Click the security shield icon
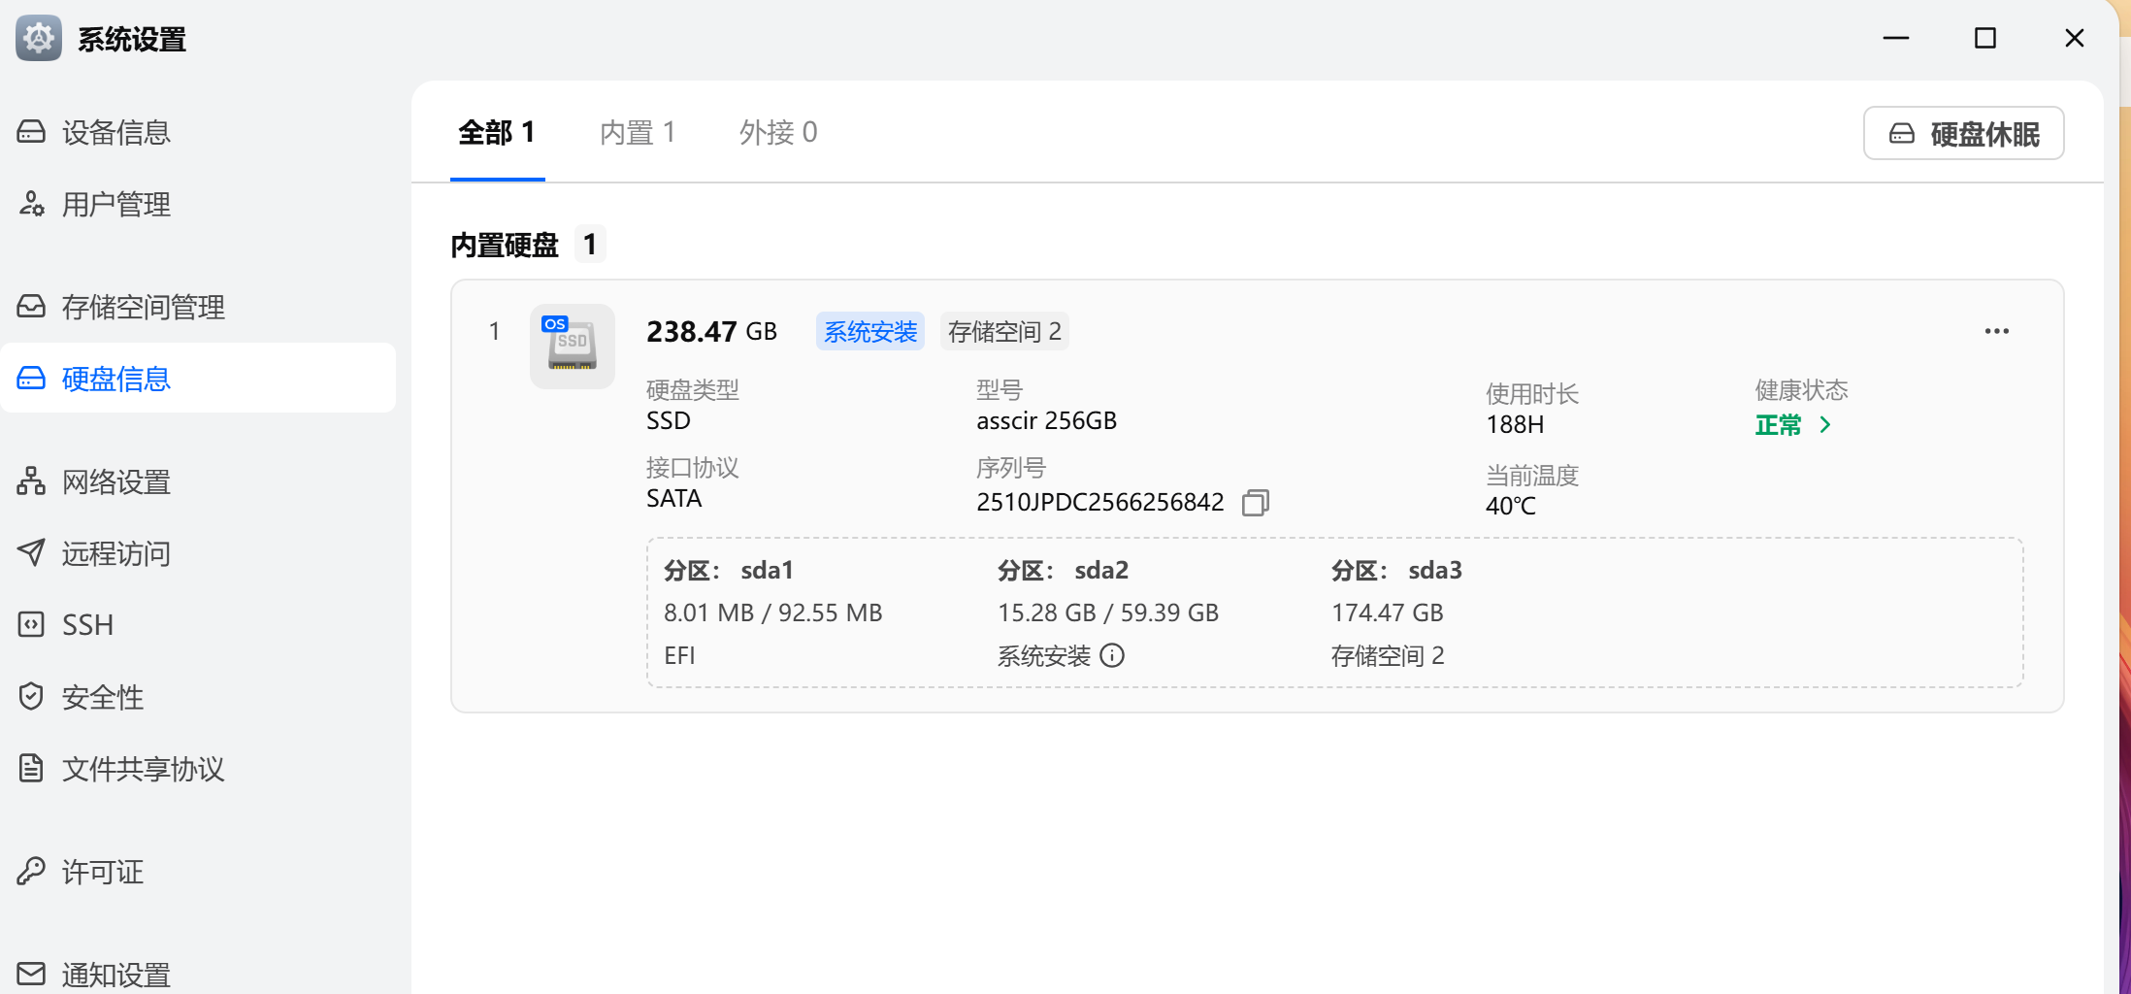This screenshot has height=994, width=2131. pos(31,696)
